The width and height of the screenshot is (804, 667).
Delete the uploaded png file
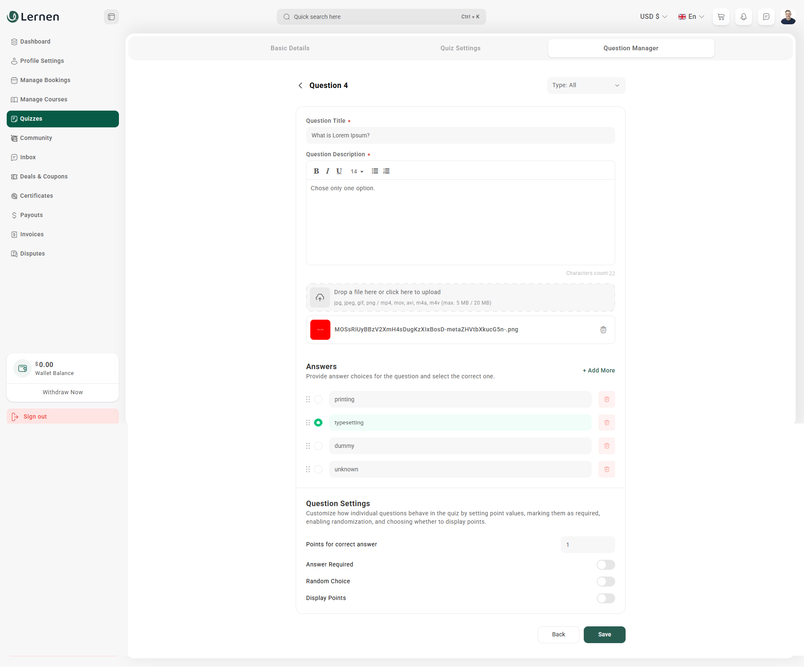coord(603,330)
